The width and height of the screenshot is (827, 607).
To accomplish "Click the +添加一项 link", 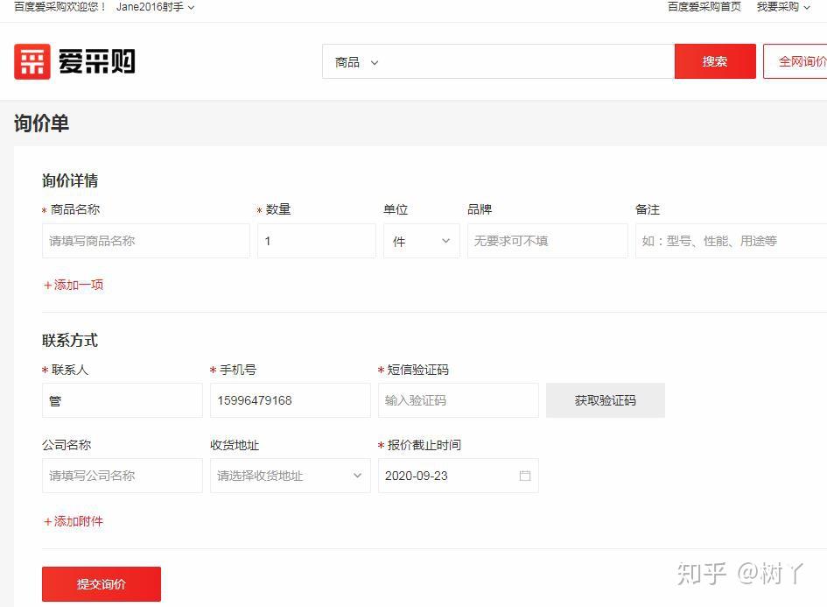I will (x=74, y=285).
